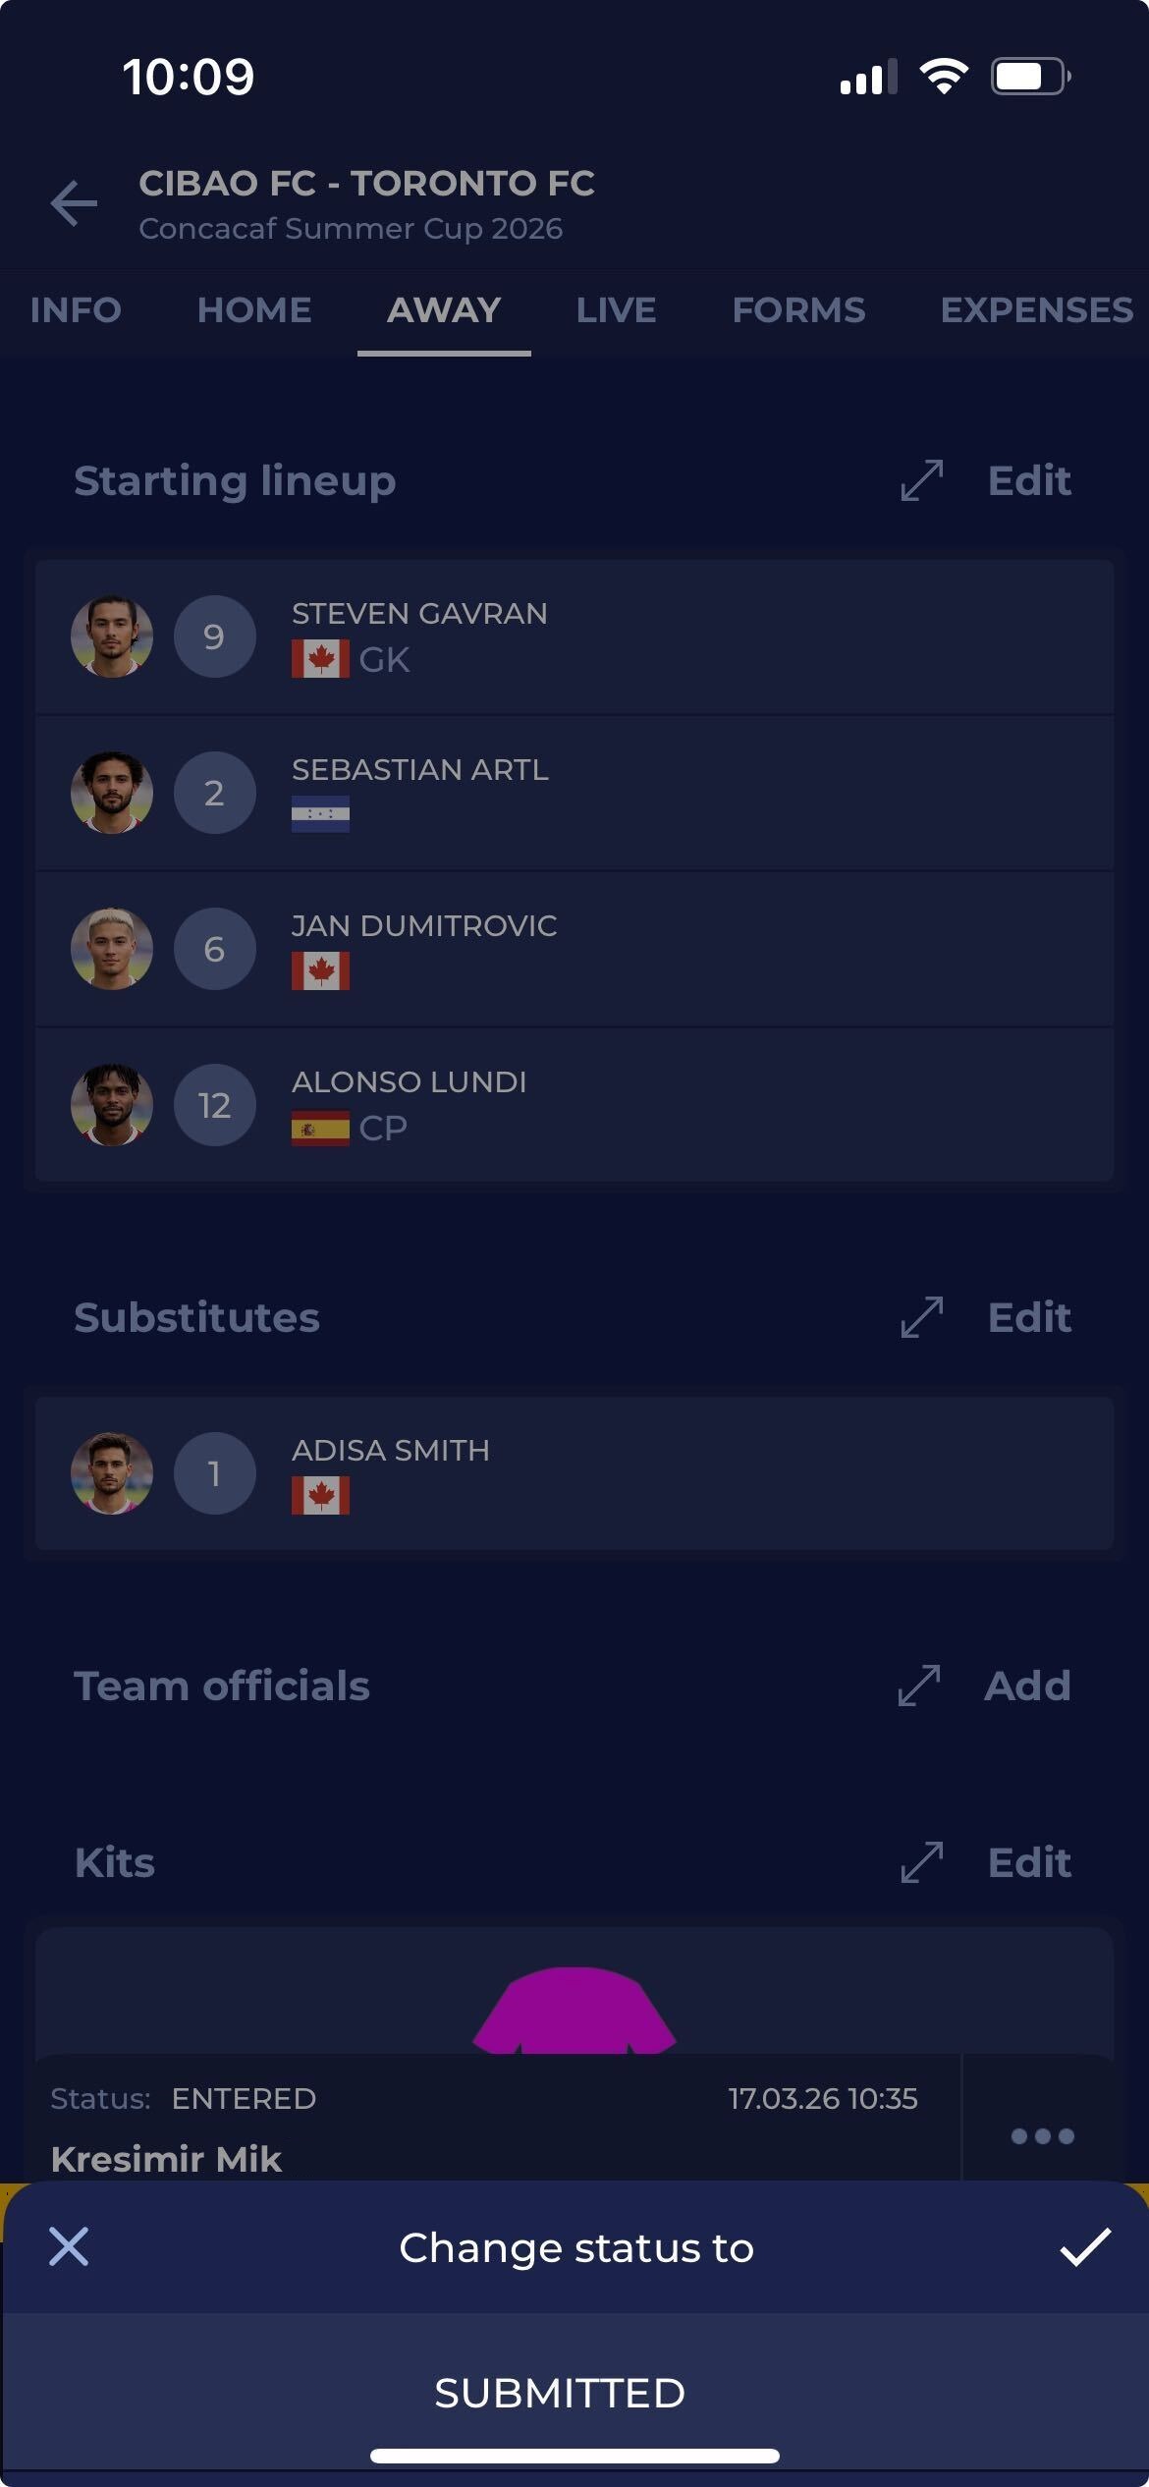Viewport: 1149px width, 2487px height.
Task: Expand the Starting lineup section
Action: click(921, 481)
